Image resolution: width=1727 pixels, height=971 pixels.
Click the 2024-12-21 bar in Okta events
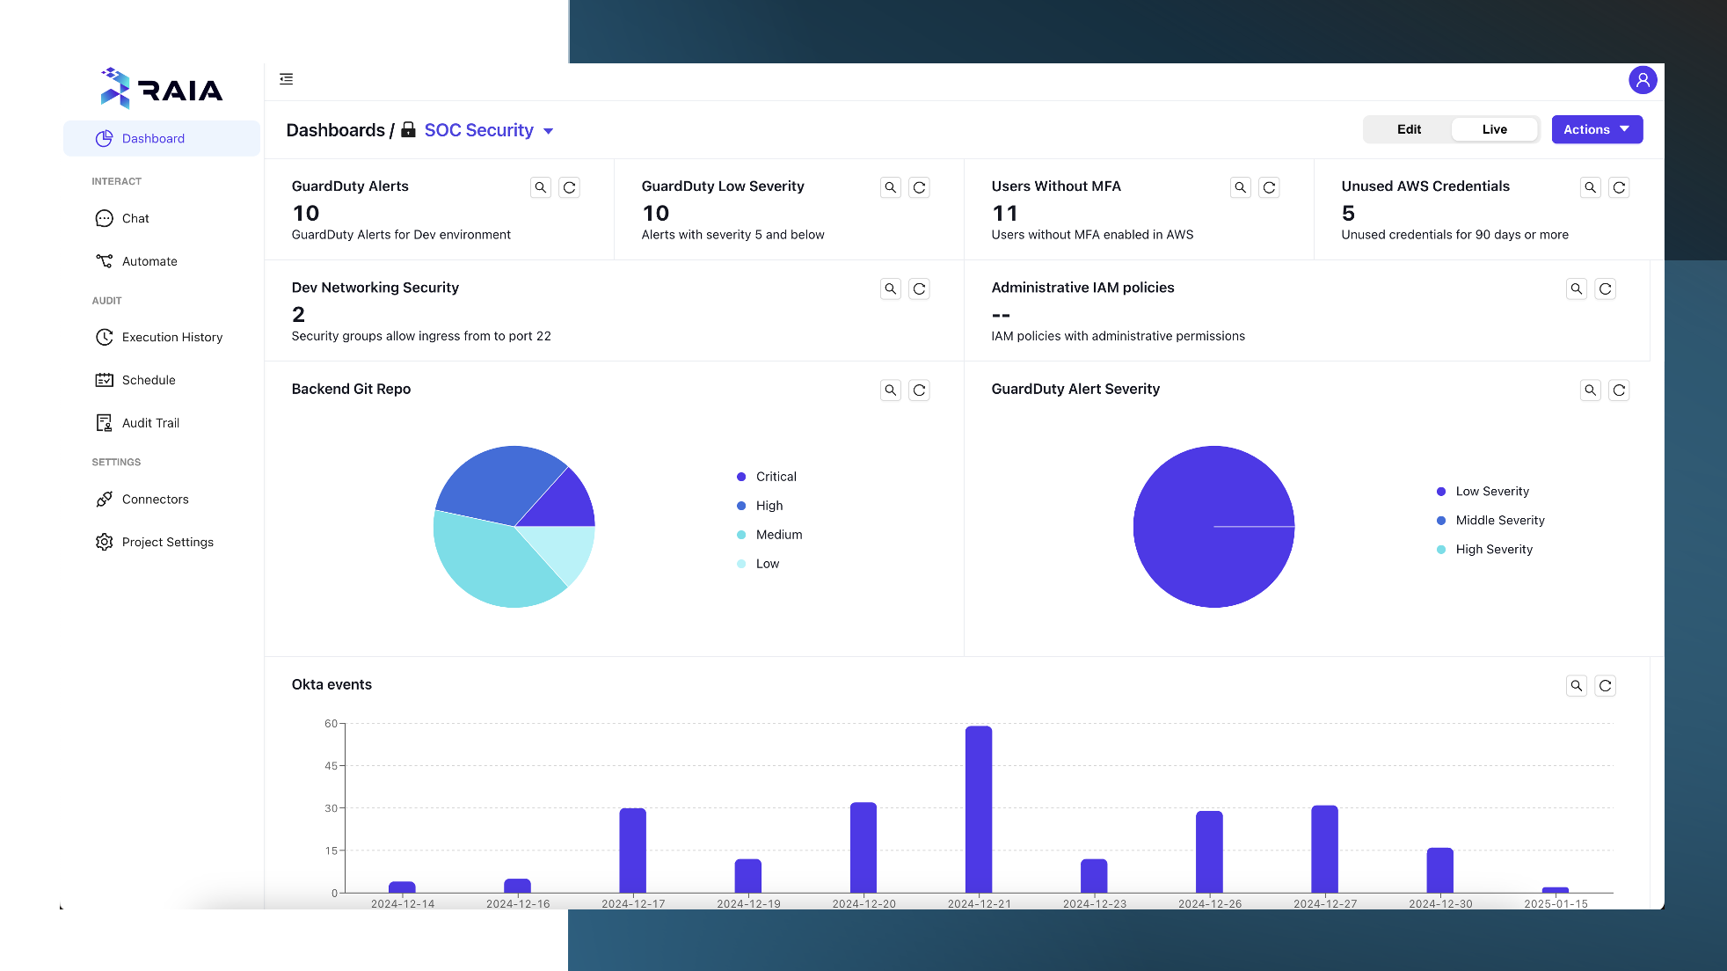978,809
